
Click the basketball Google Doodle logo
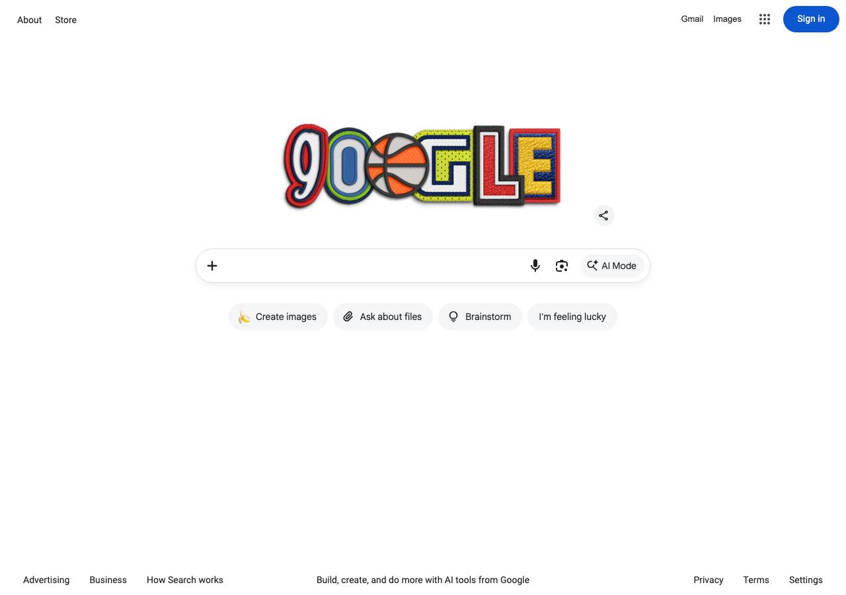click(423, 166)
